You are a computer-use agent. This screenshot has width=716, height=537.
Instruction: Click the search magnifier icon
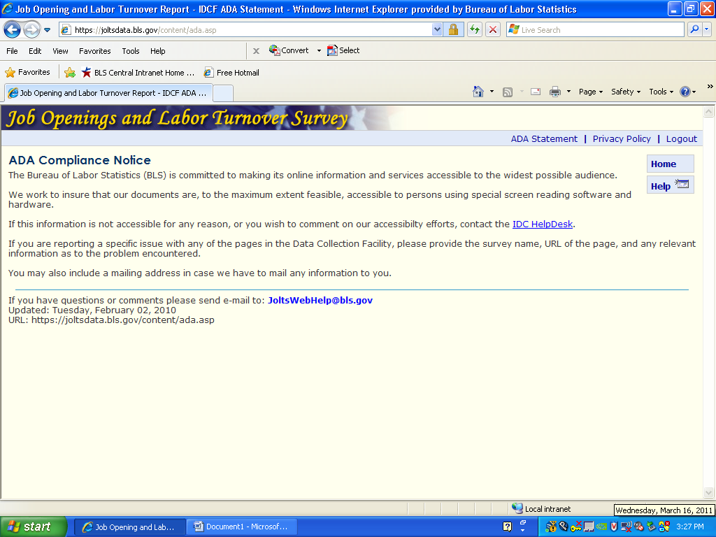tap(694, 29)
